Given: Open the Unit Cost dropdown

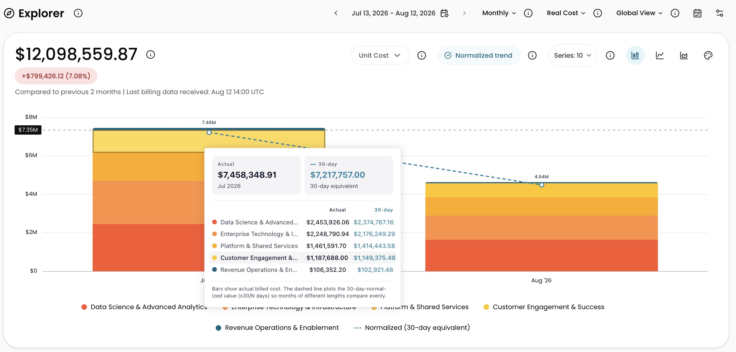Looking at the screenshot, I should [x=380, y=55].
